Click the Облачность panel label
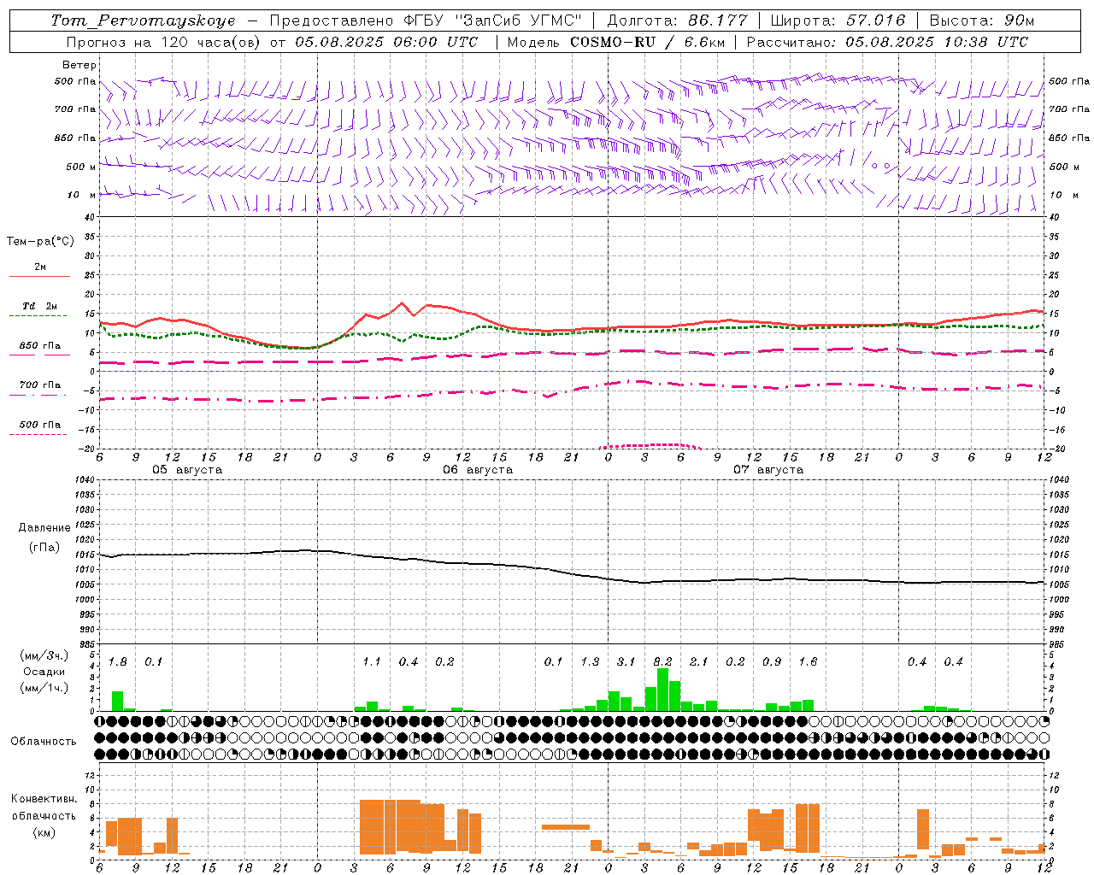The image size is (1094, 875). 44,741
